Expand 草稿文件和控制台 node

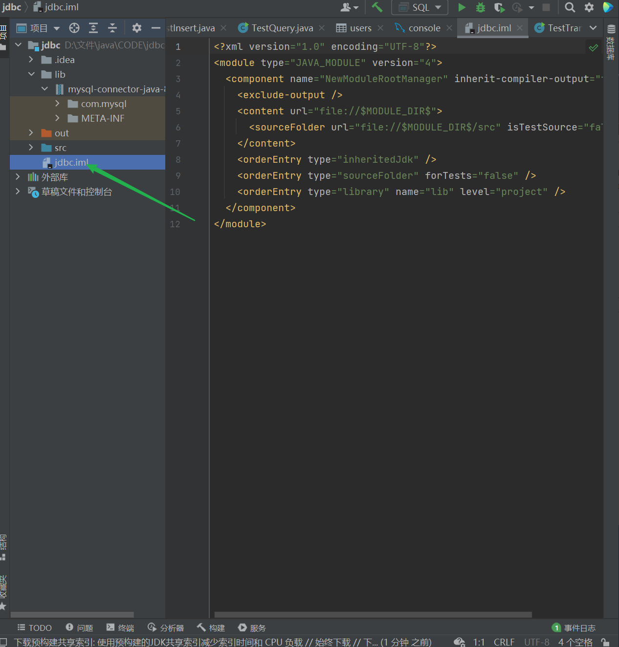18,192
